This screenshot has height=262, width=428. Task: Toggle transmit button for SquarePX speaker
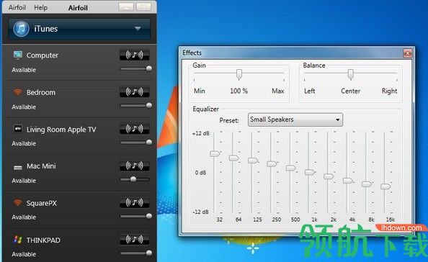point(135,202)
